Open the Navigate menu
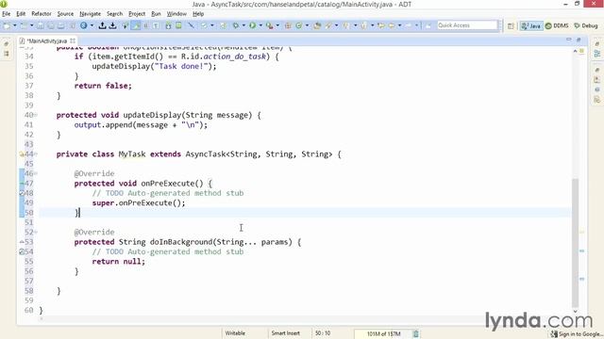 (90, 14)
